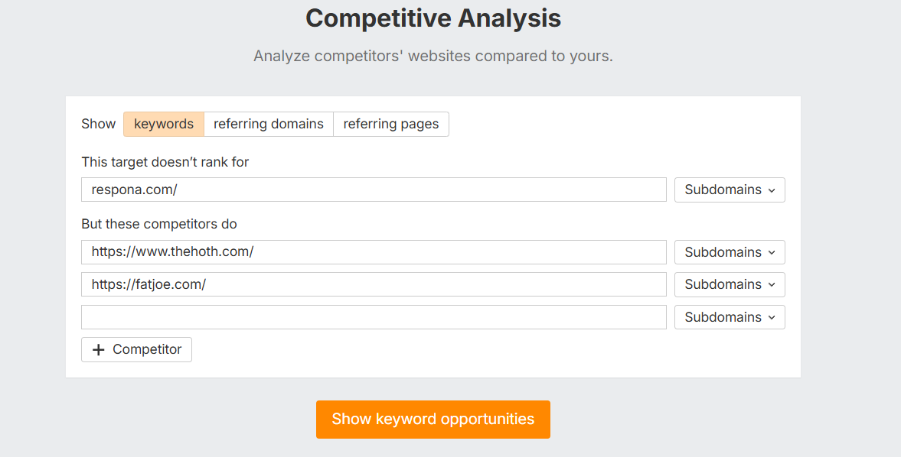This screenshot has height=457, width=901.
Task: Open the Subdomains dropdown on the empty competitor row
Action: coord(729,317)
